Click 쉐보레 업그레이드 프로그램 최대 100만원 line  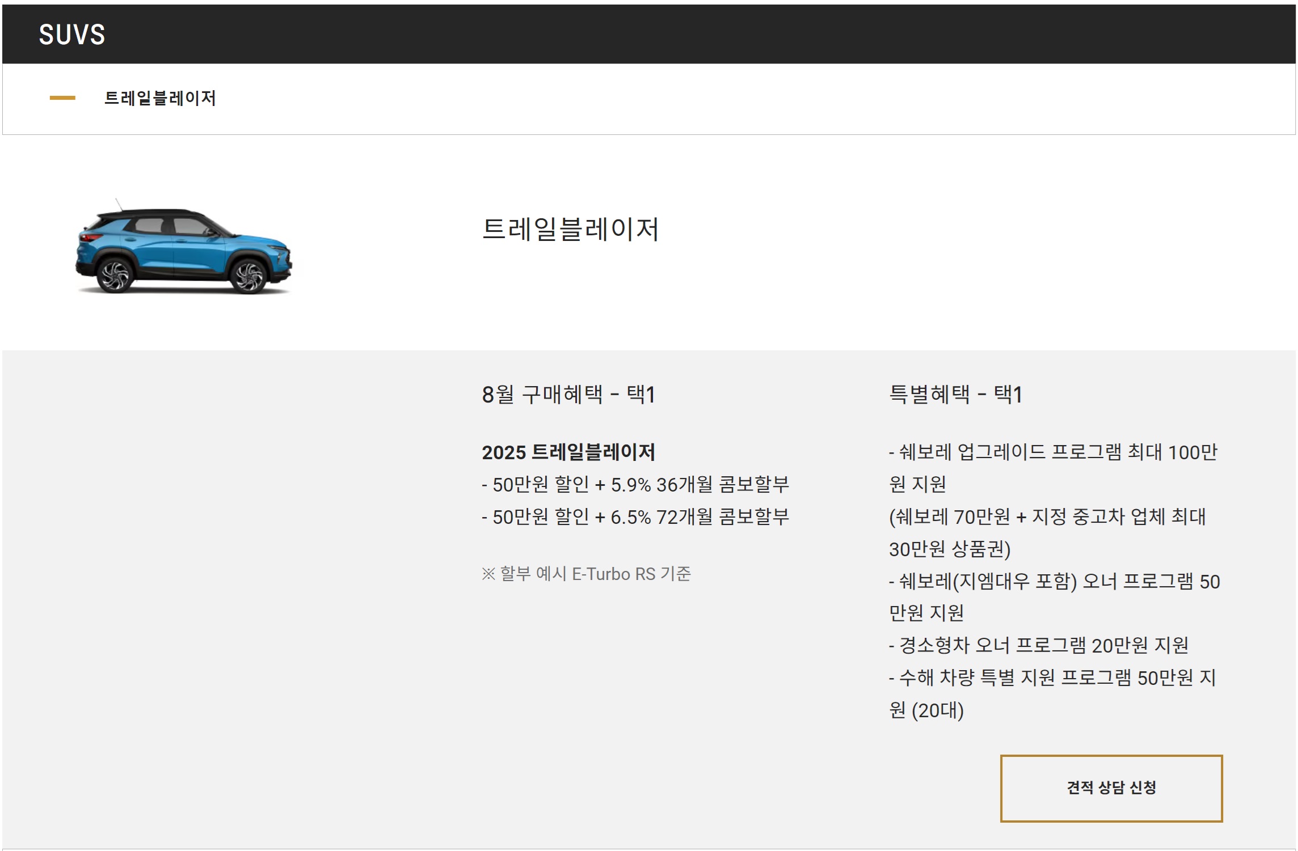pyautogui.click(x=1053, y=452)
